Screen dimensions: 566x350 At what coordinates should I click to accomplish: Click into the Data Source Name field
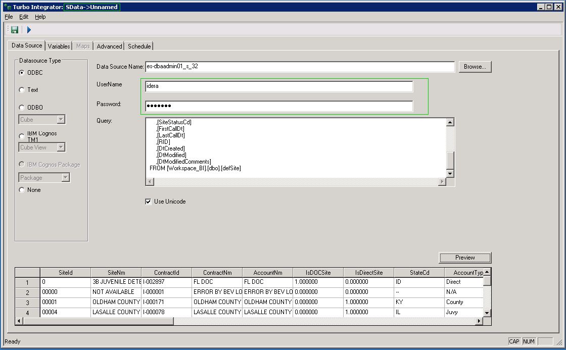coord(300,66)
